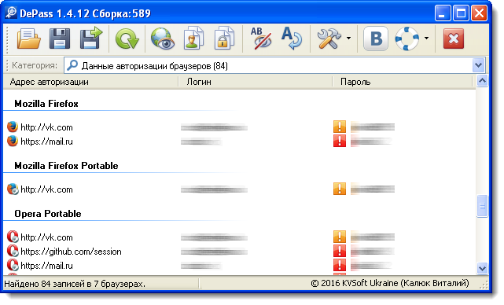Click the Firefox Portable icon beside vk.com
The width and height of the screenshot is (504, 305).
(x=13, y=189)
